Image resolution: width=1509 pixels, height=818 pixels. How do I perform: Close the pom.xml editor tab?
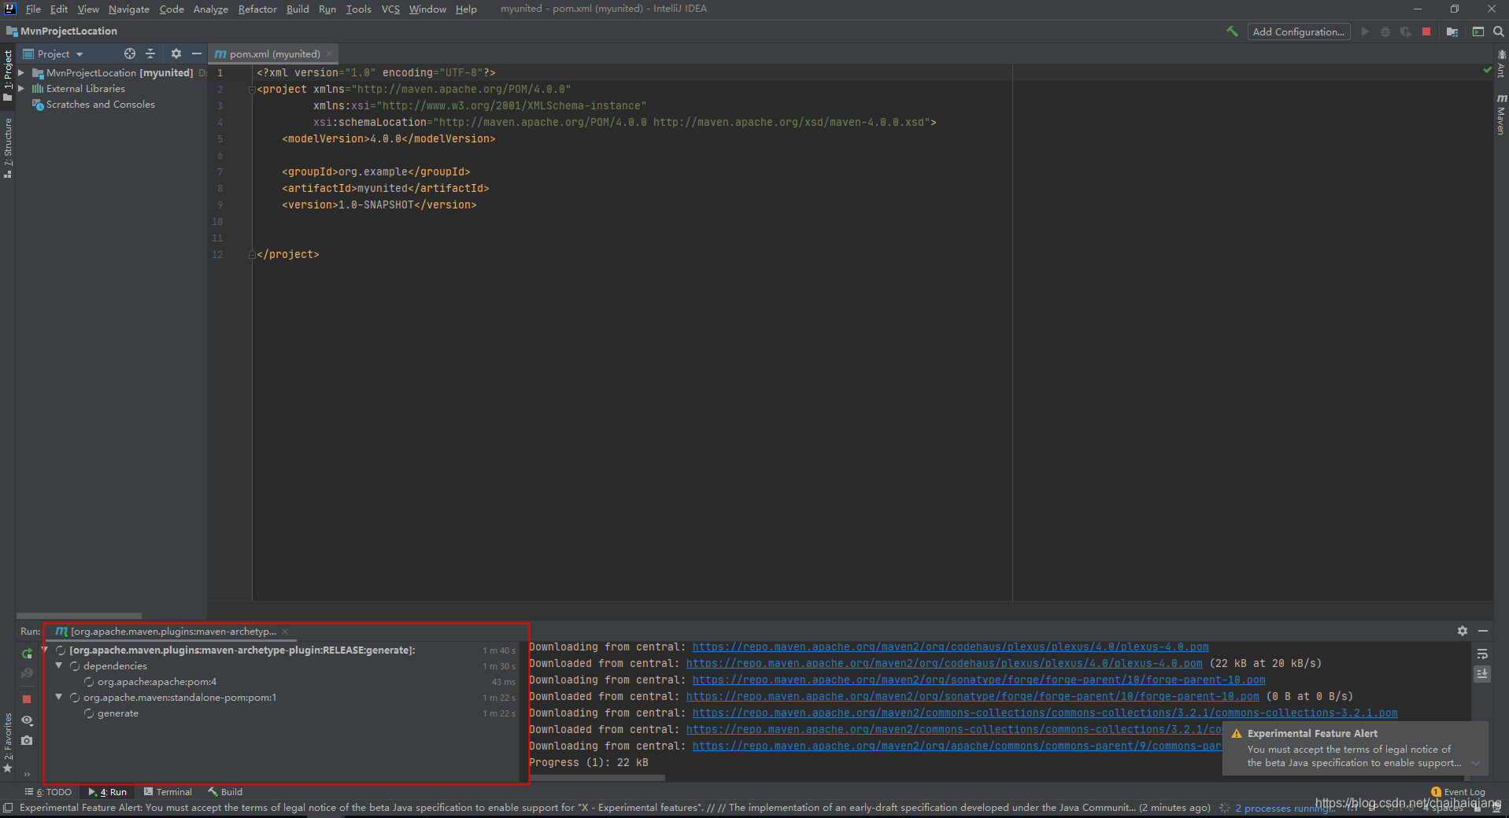[x=329, y=53]
